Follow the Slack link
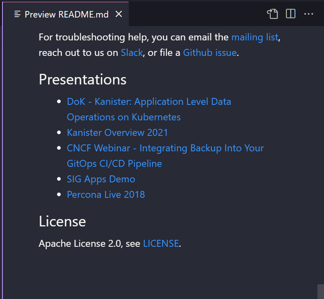The image size is (324, 299). tap(132, 53)
